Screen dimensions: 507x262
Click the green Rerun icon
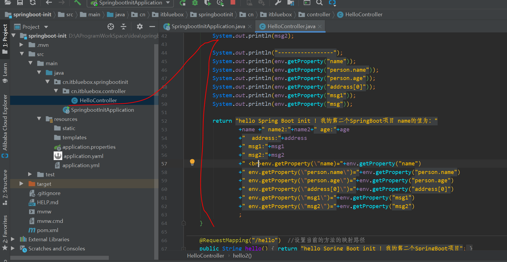(183, 3)
